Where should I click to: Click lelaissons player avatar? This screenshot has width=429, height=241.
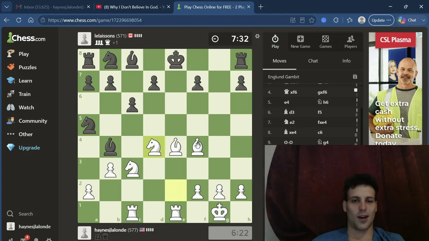84,39
